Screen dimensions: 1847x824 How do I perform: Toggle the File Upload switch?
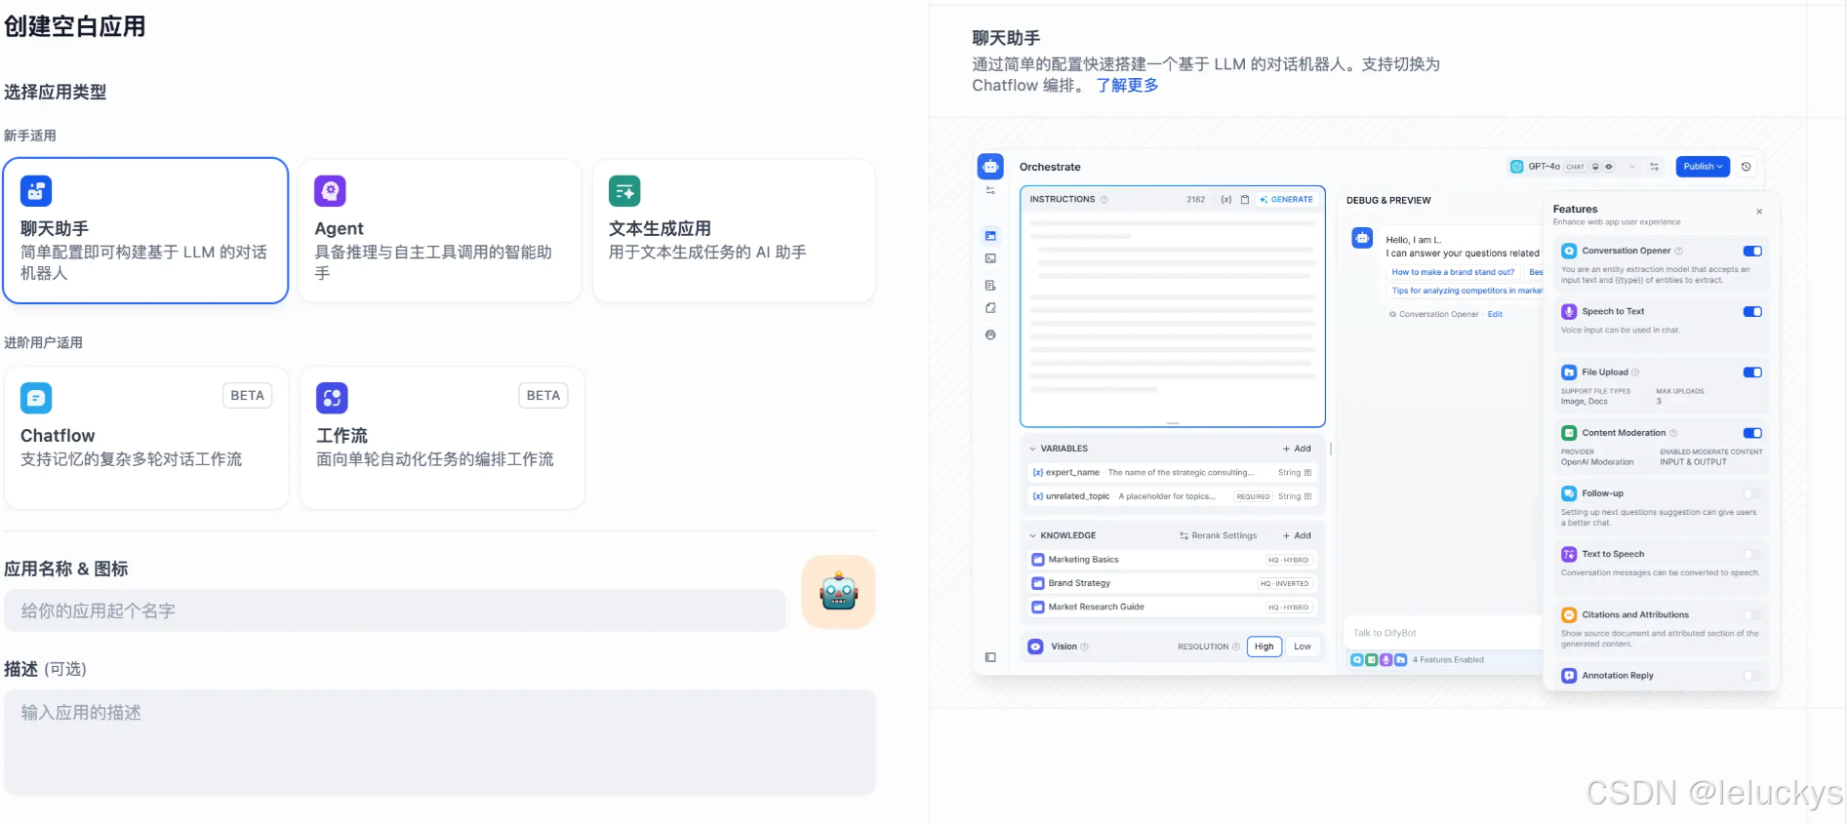pyautogui.click(x=1752, y=373)
